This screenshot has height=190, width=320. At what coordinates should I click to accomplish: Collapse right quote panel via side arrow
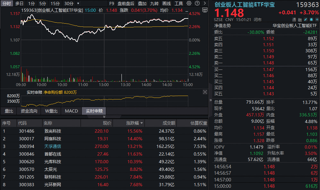pyautogui.click(x=210, y=100)
